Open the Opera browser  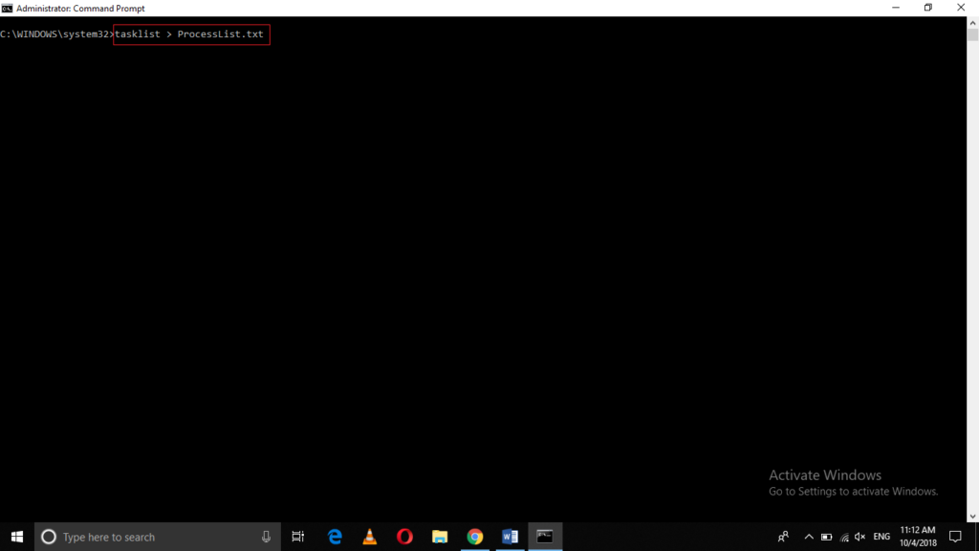404,537
